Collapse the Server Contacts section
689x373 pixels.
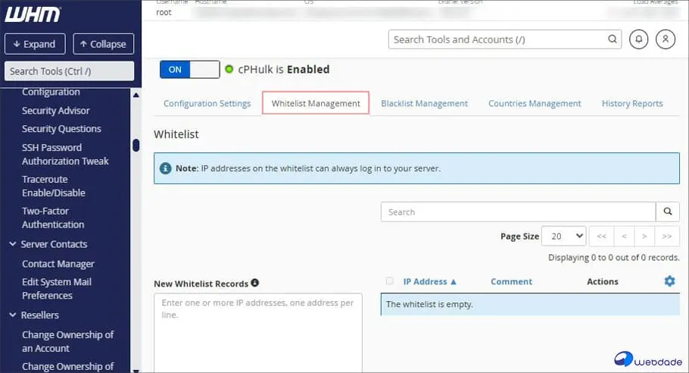coord(12,244)
